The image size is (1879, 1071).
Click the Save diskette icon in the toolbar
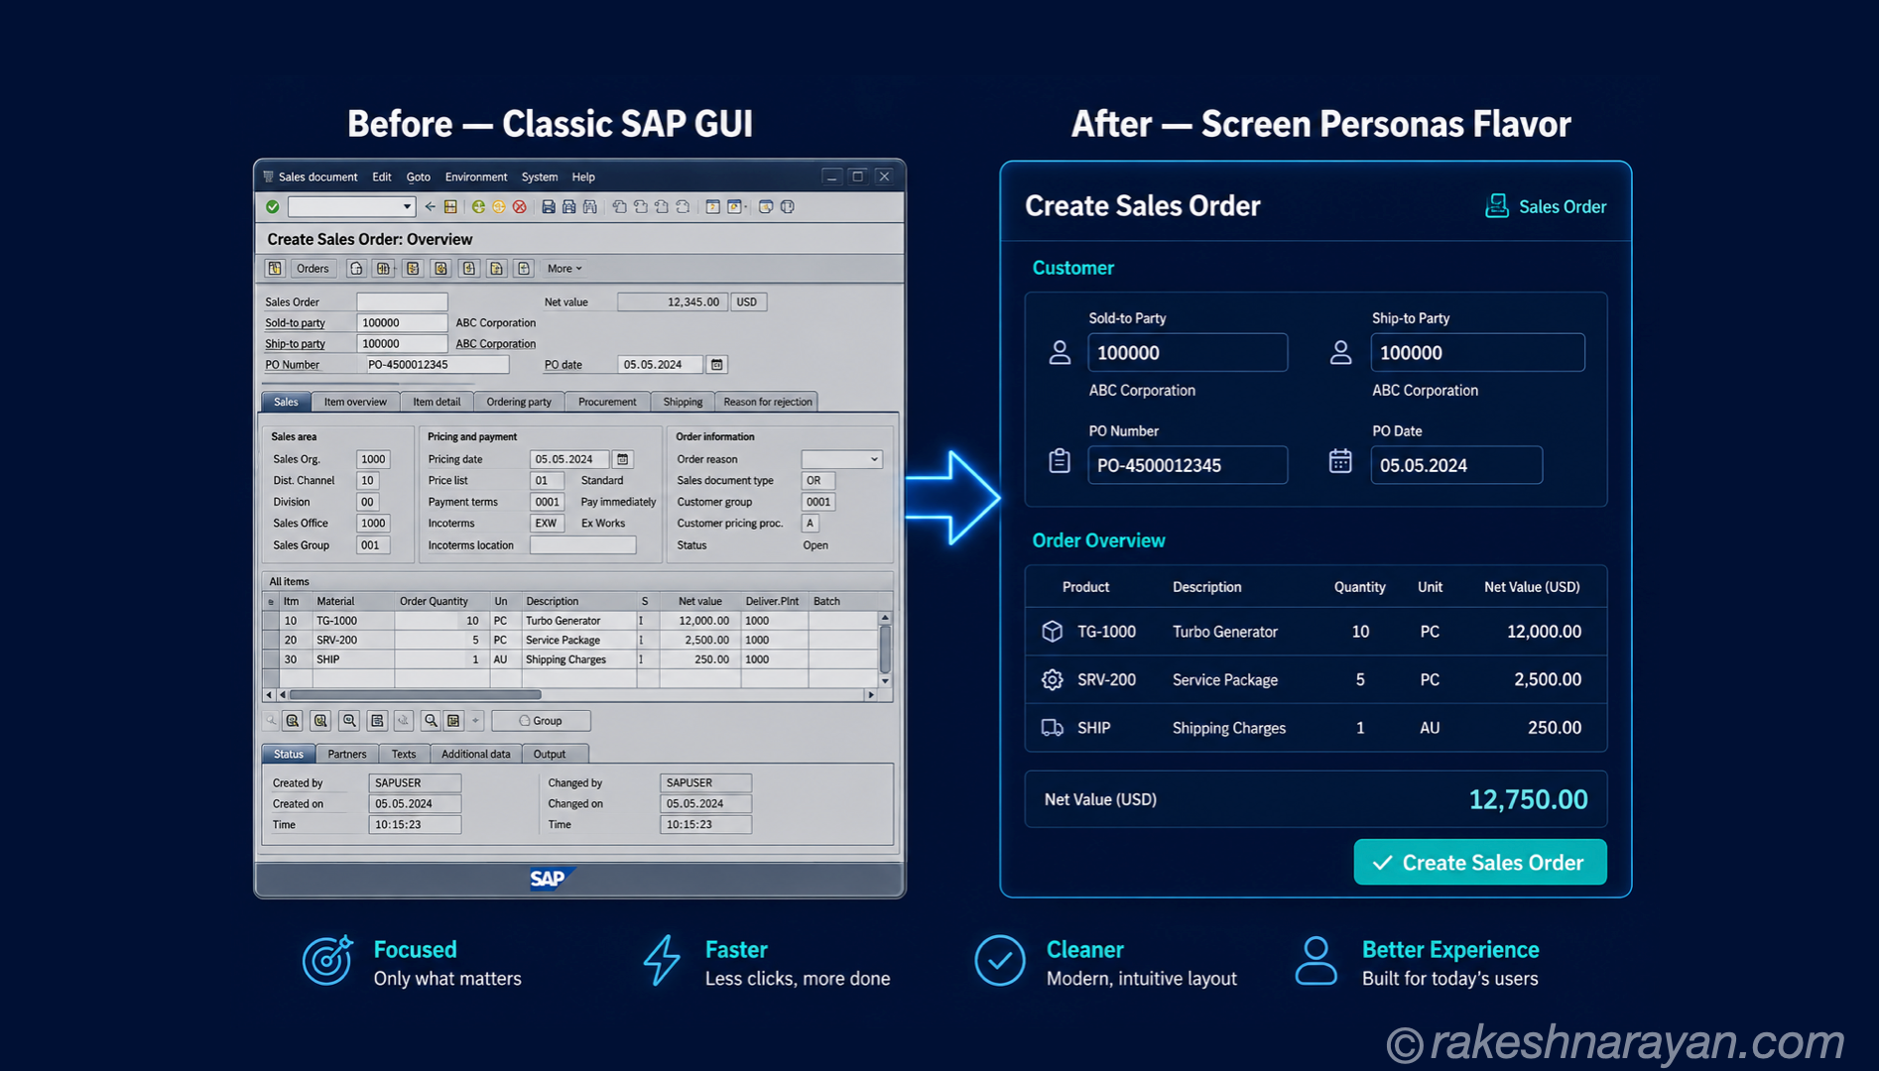tap(548, 206)
